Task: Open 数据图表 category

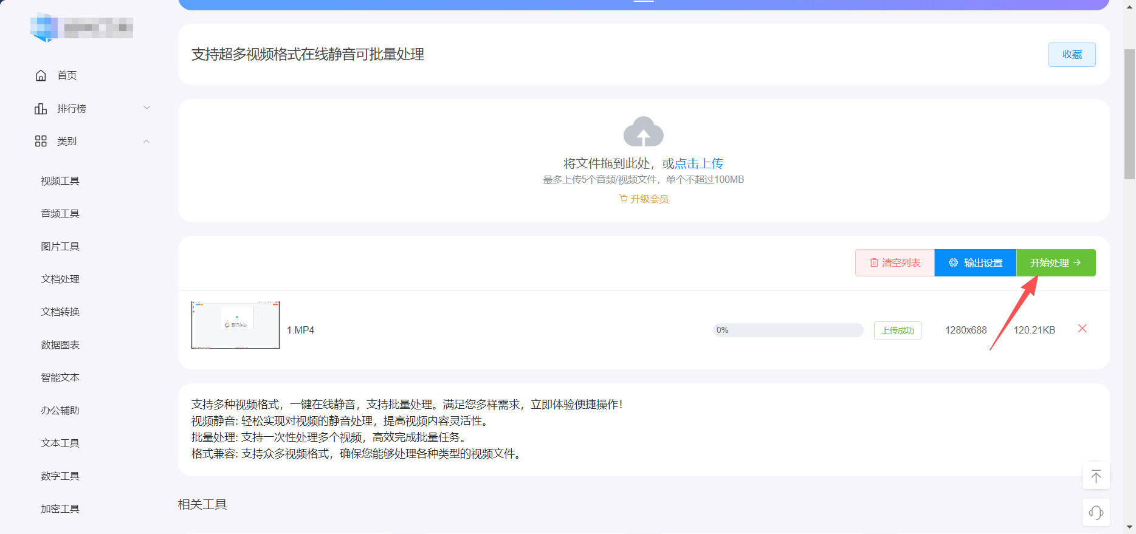Action: tap(60, 345)
